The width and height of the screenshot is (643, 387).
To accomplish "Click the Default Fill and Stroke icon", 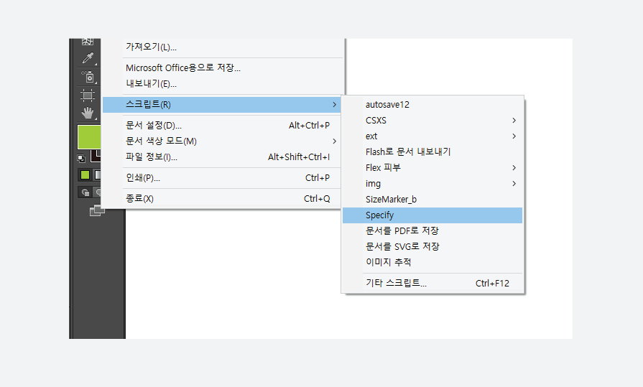I will (x=81, y=158).
